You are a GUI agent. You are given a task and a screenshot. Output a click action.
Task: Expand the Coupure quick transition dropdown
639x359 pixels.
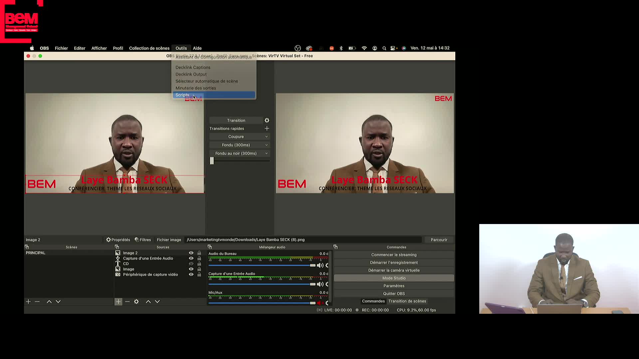coord(266,137)
